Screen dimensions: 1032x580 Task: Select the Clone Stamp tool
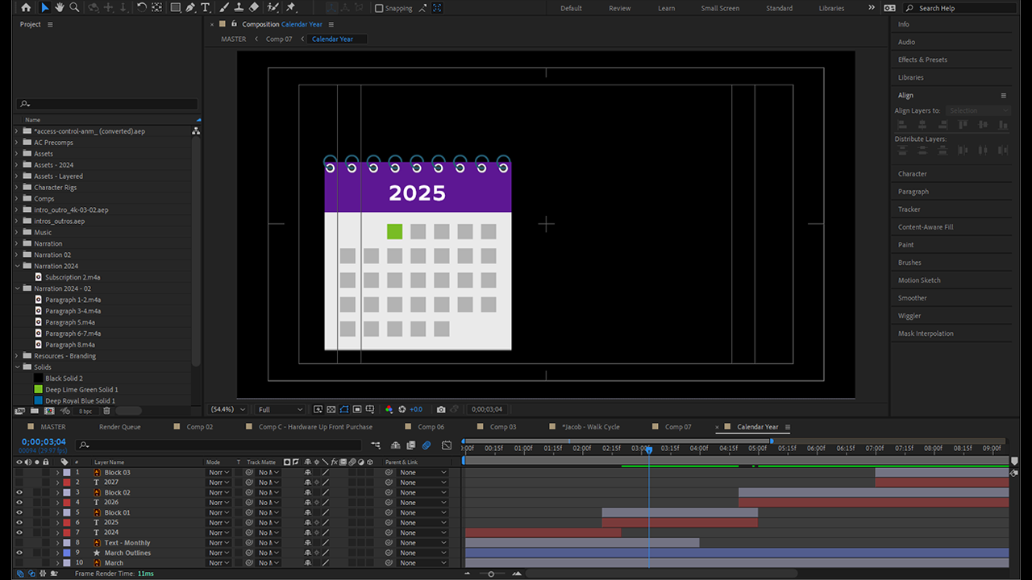tap(238, 7)
